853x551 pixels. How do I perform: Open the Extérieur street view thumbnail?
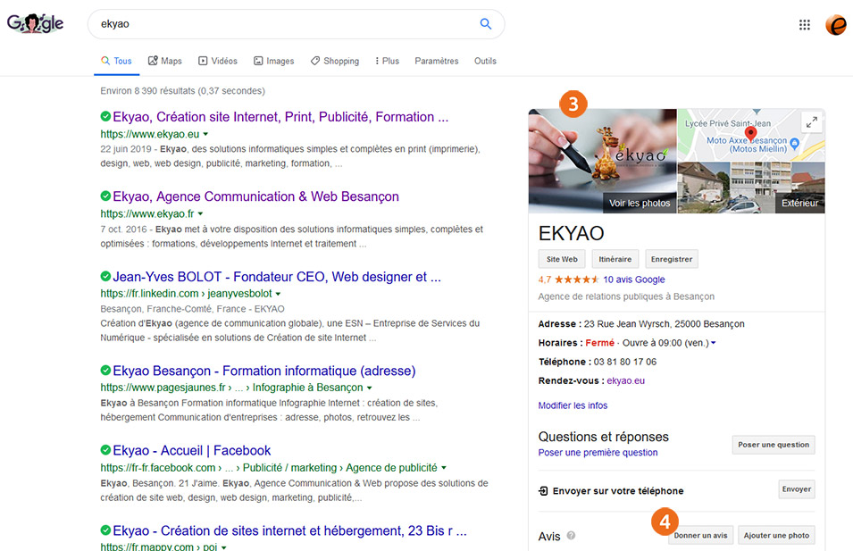(751, 188)
